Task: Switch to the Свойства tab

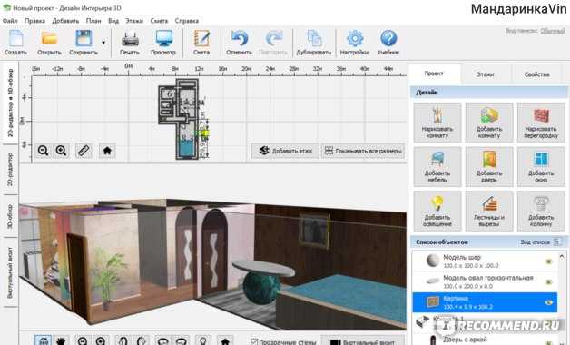Action: (536, 74)
